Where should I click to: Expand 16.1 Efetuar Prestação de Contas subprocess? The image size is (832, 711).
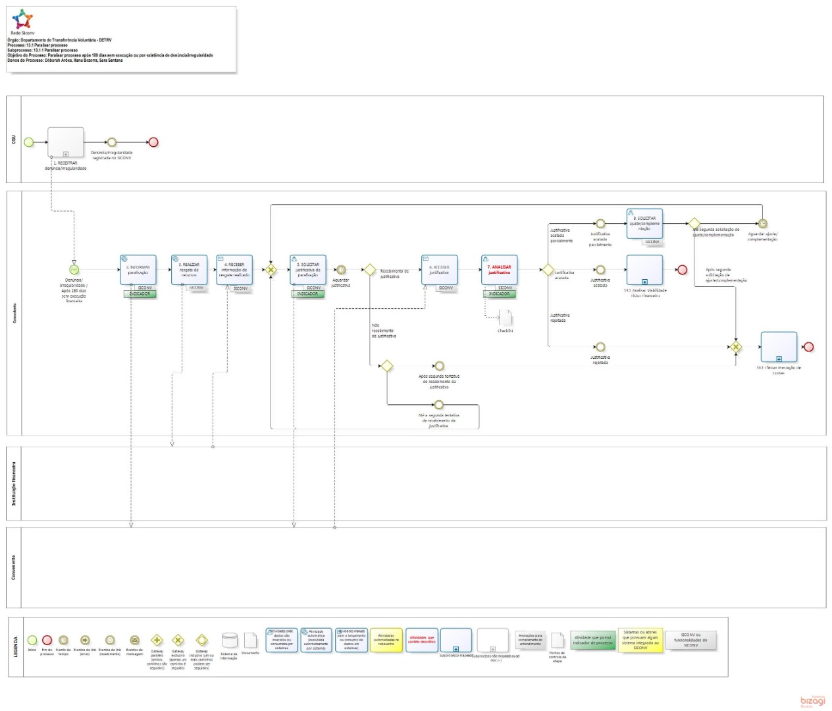[779, 359]
